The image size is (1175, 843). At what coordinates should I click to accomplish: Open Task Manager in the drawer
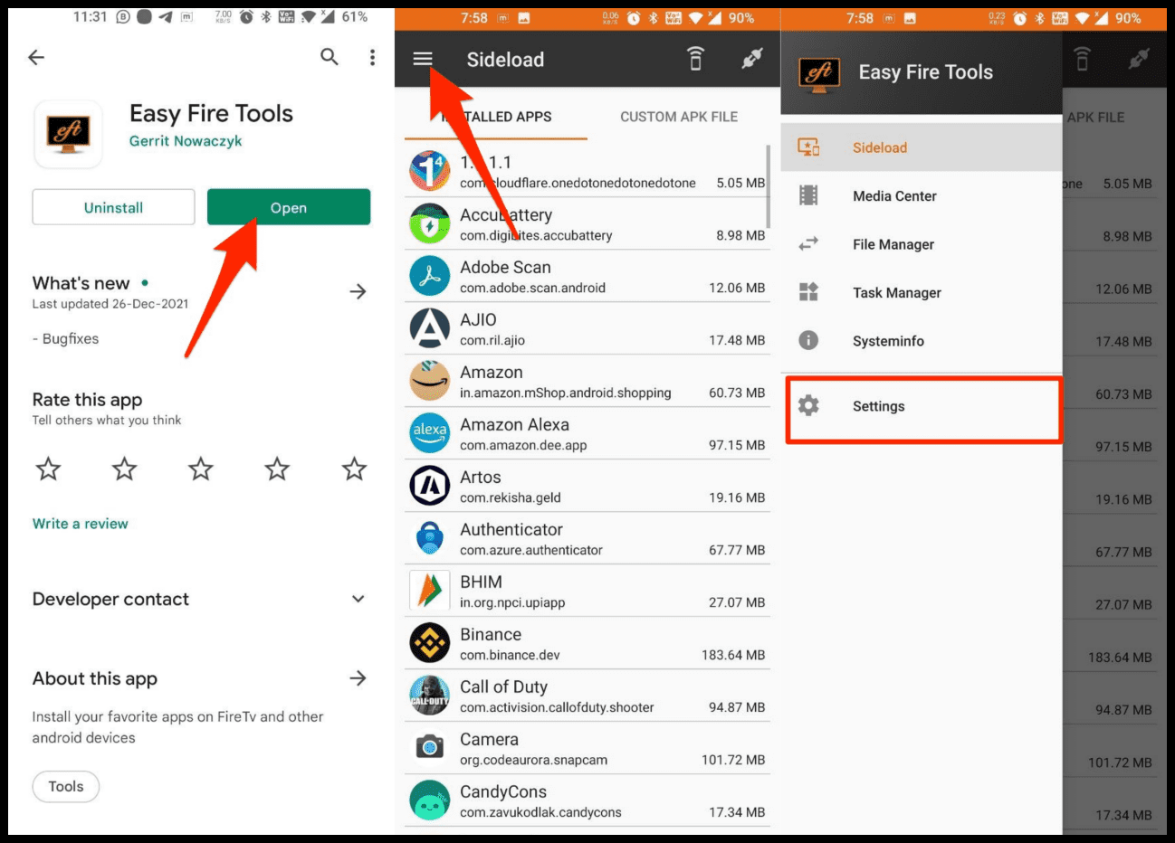(x=921, y=292)
